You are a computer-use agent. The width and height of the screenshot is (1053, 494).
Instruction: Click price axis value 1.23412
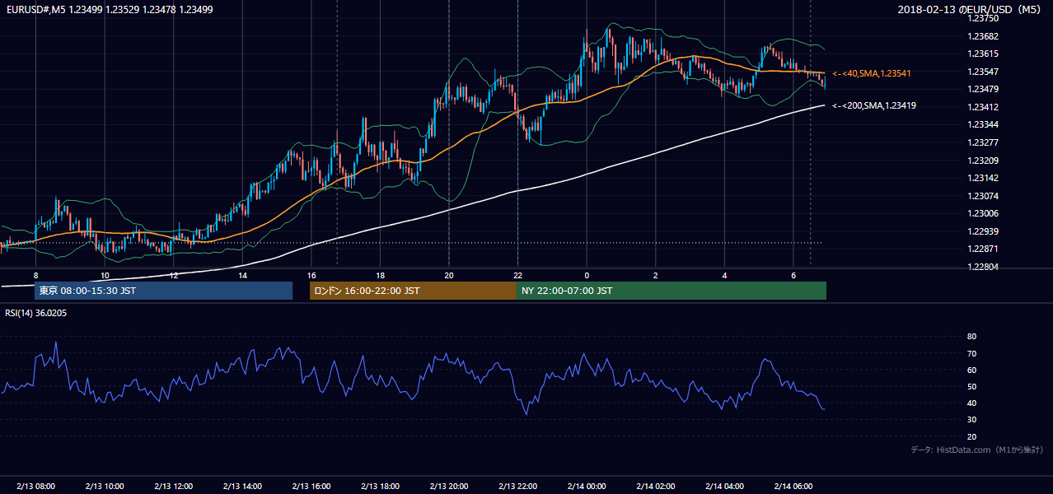coord(982,107)
